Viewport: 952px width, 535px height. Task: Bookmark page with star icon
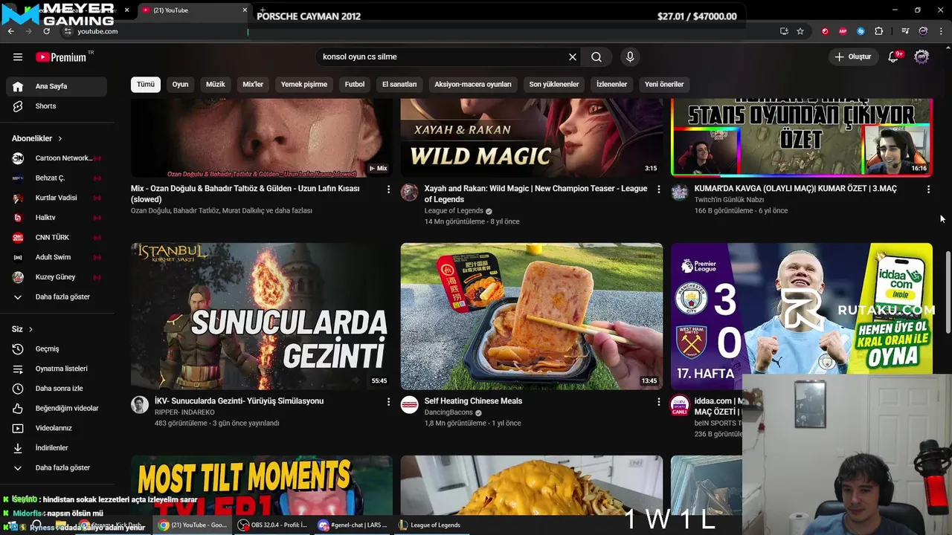click(x=800, y=31)
